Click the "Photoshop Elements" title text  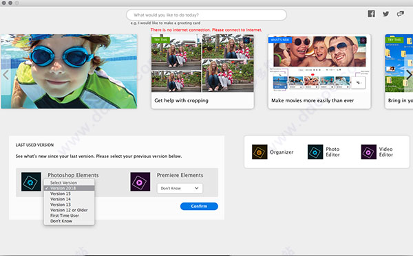point(73,175)
